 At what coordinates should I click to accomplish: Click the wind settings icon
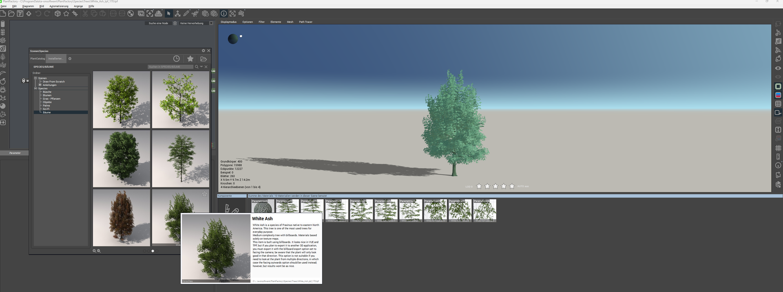point(241,14)
